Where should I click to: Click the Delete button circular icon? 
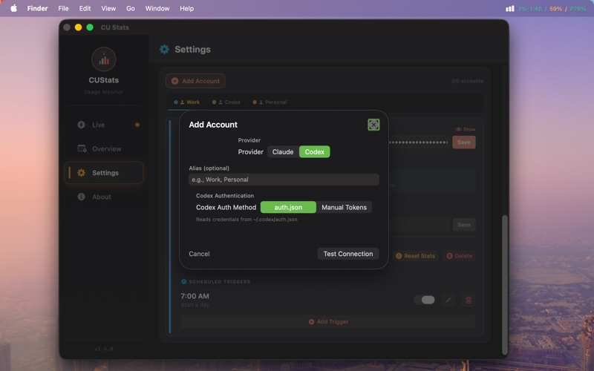click(x=449, y=256)
